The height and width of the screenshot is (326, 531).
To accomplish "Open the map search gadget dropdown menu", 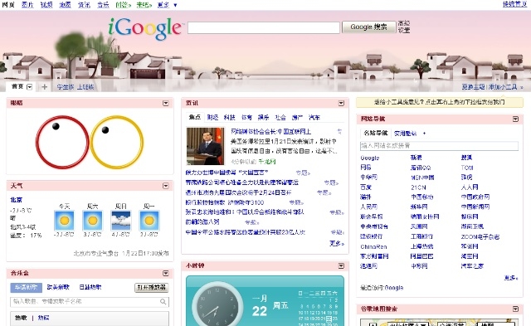I will pyautogui.click(x=515, y=309).
